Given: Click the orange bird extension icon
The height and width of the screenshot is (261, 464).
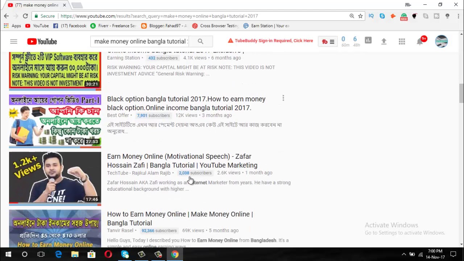Looking at the screenshot, I should (393, 16).
